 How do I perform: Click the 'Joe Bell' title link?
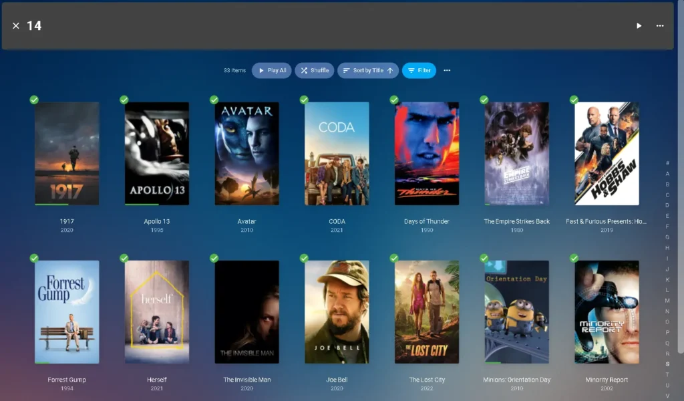click(x=337, y=380)
